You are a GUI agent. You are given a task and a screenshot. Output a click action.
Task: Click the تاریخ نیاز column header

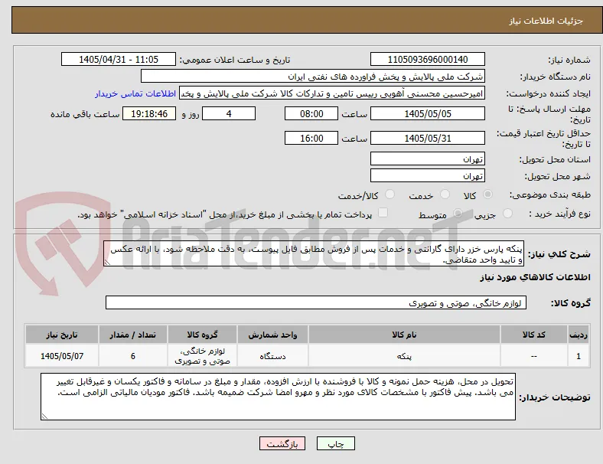point(62,335)
